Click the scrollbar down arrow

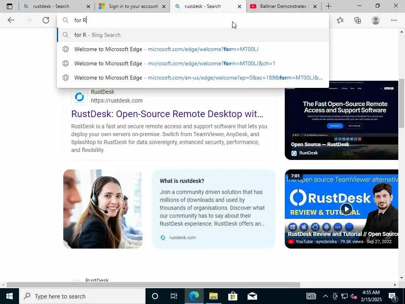[x=401, y=278]
